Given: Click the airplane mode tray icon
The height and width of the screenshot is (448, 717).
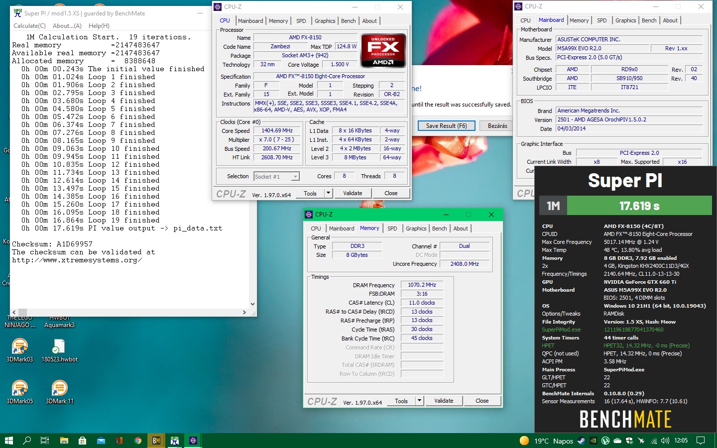Looking at the screenshot, I should [641, 441].
